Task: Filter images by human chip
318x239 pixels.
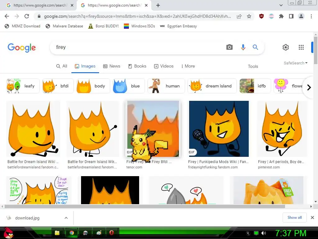Action: 166,86
